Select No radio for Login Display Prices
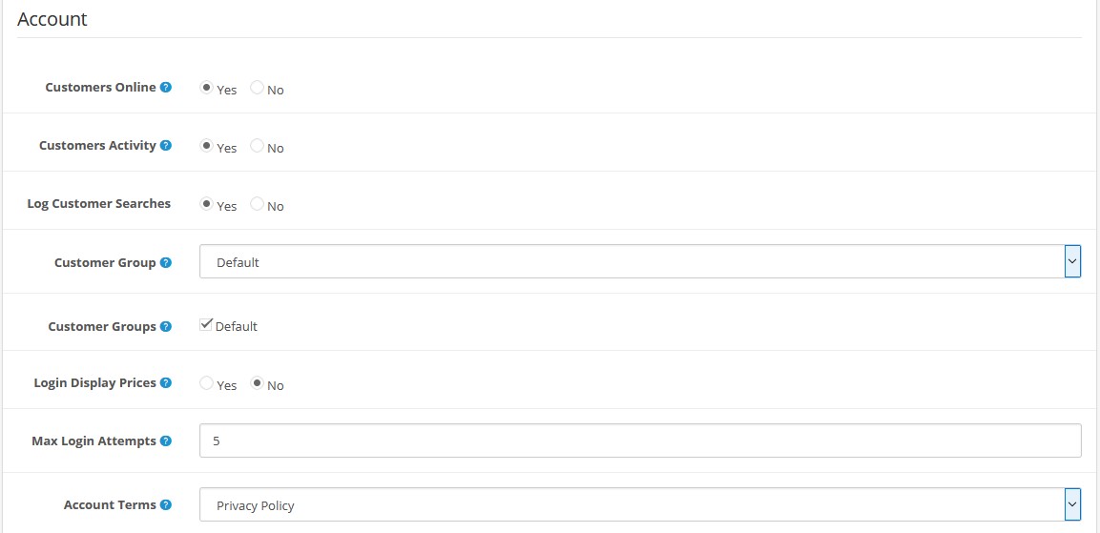This screenshot has width=1100, height=533. [x=257, y=383]
